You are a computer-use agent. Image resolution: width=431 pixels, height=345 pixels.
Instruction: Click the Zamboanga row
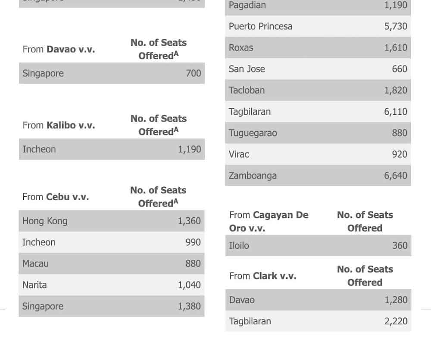coord(318,176)
